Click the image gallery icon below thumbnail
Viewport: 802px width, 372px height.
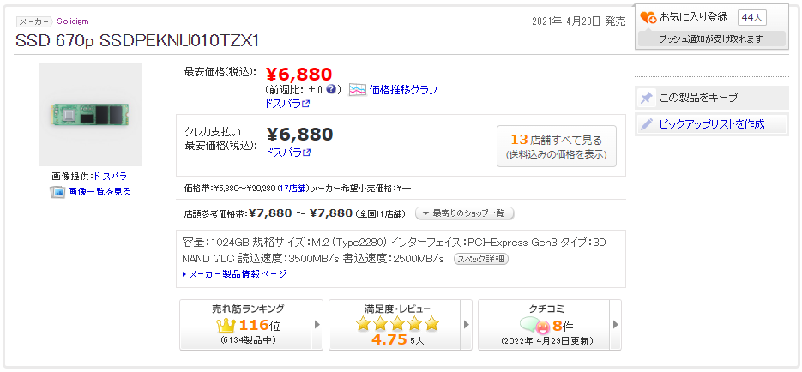point(57,192)
